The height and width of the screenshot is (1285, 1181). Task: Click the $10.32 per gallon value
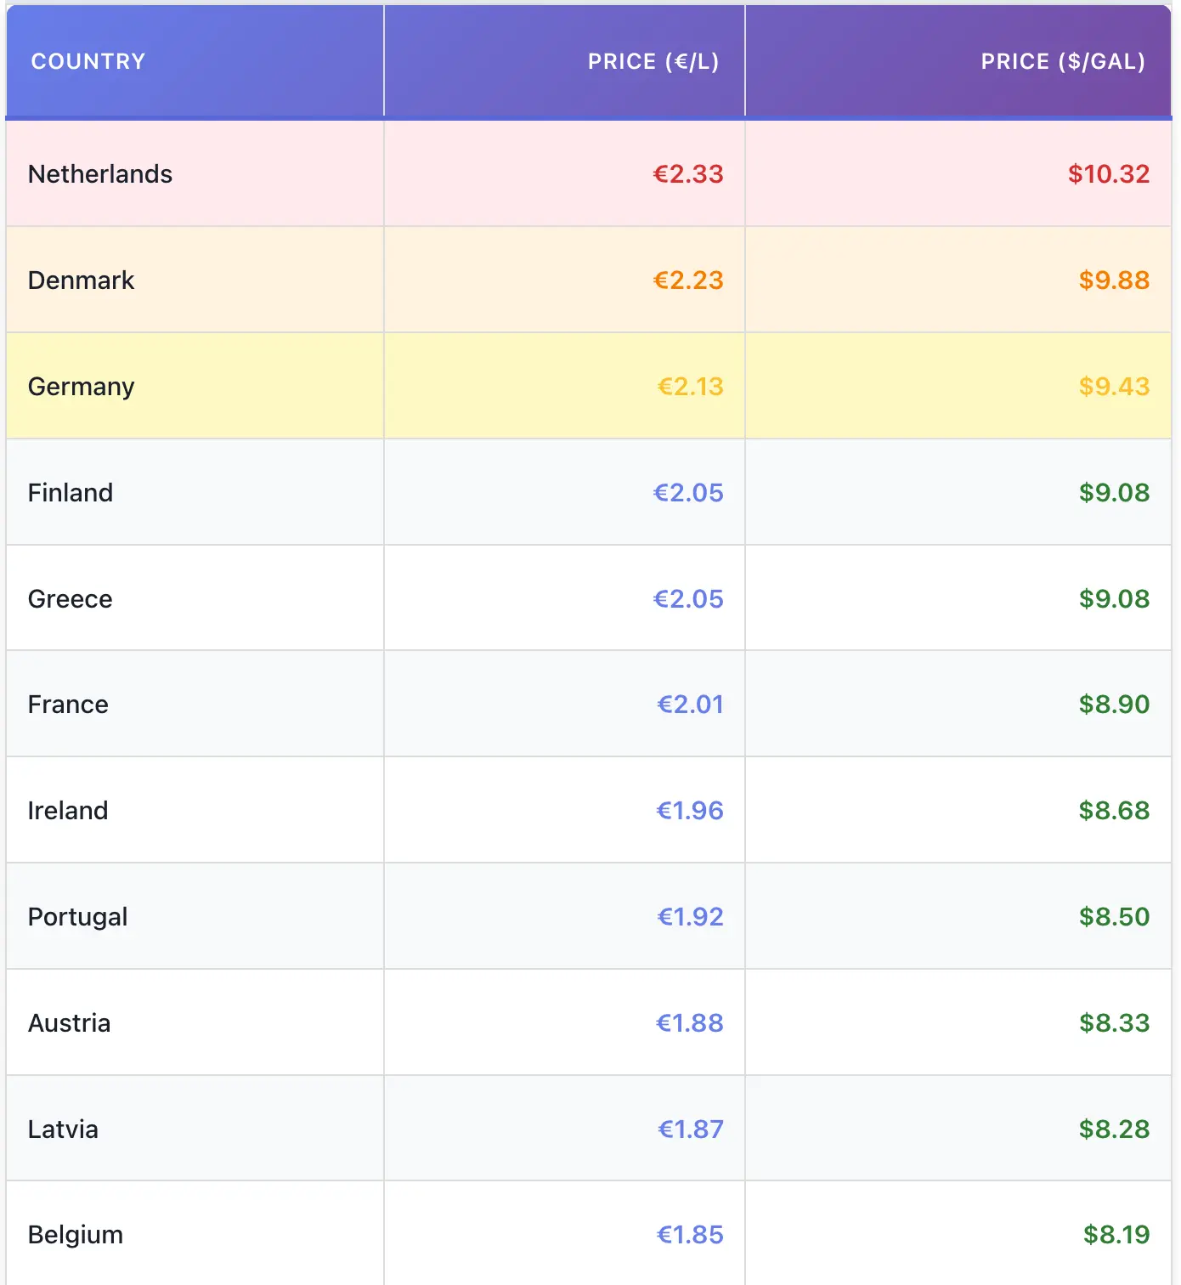1108,174
